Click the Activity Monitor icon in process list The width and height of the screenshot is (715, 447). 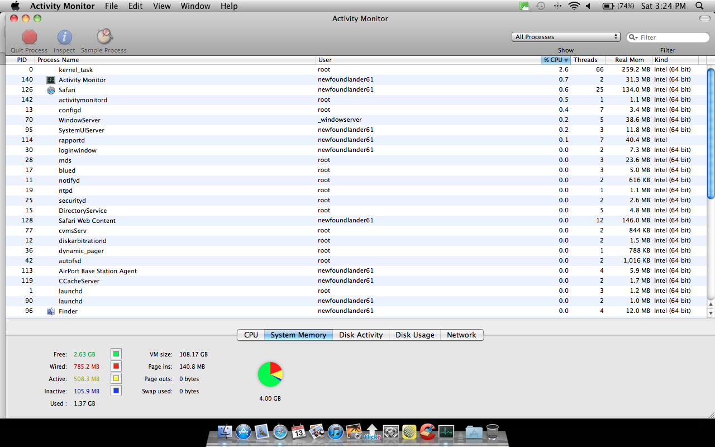[51, 80]
